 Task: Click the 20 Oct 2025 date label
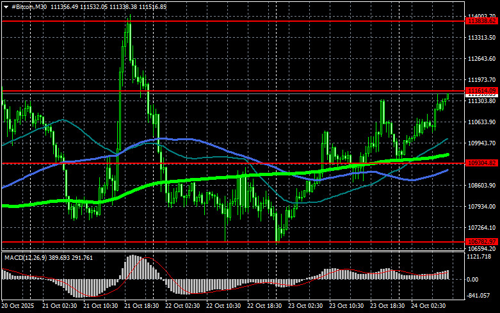17,306
